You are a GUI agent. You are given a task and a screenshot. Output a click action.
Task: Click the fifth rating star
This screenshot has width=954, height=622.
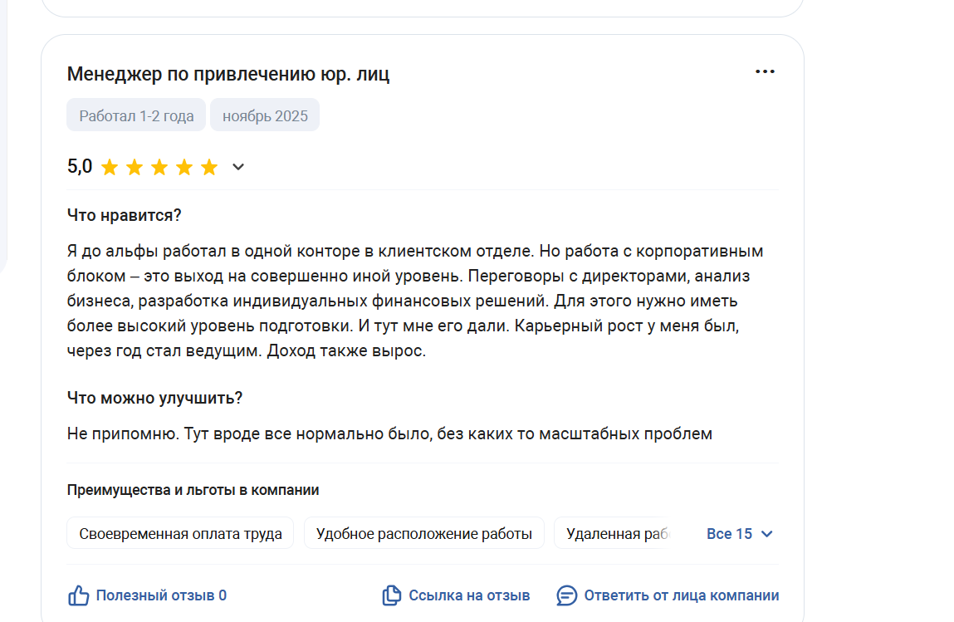click(209, 168)
